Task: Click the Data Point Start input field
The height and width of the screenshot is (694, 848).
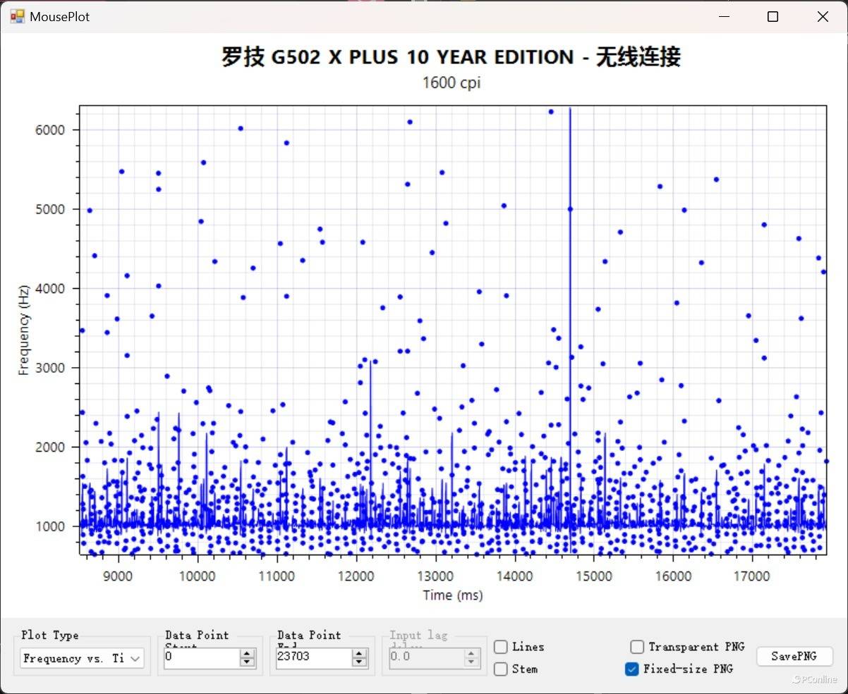Action: [201, 657]
